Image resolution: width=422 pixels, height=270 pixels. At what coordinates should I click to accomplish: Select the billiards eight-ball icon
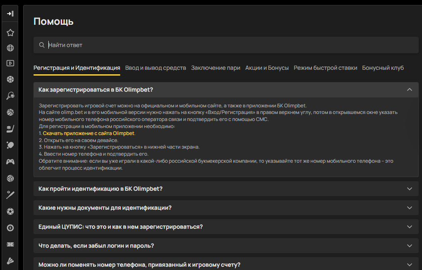point(10,228)
